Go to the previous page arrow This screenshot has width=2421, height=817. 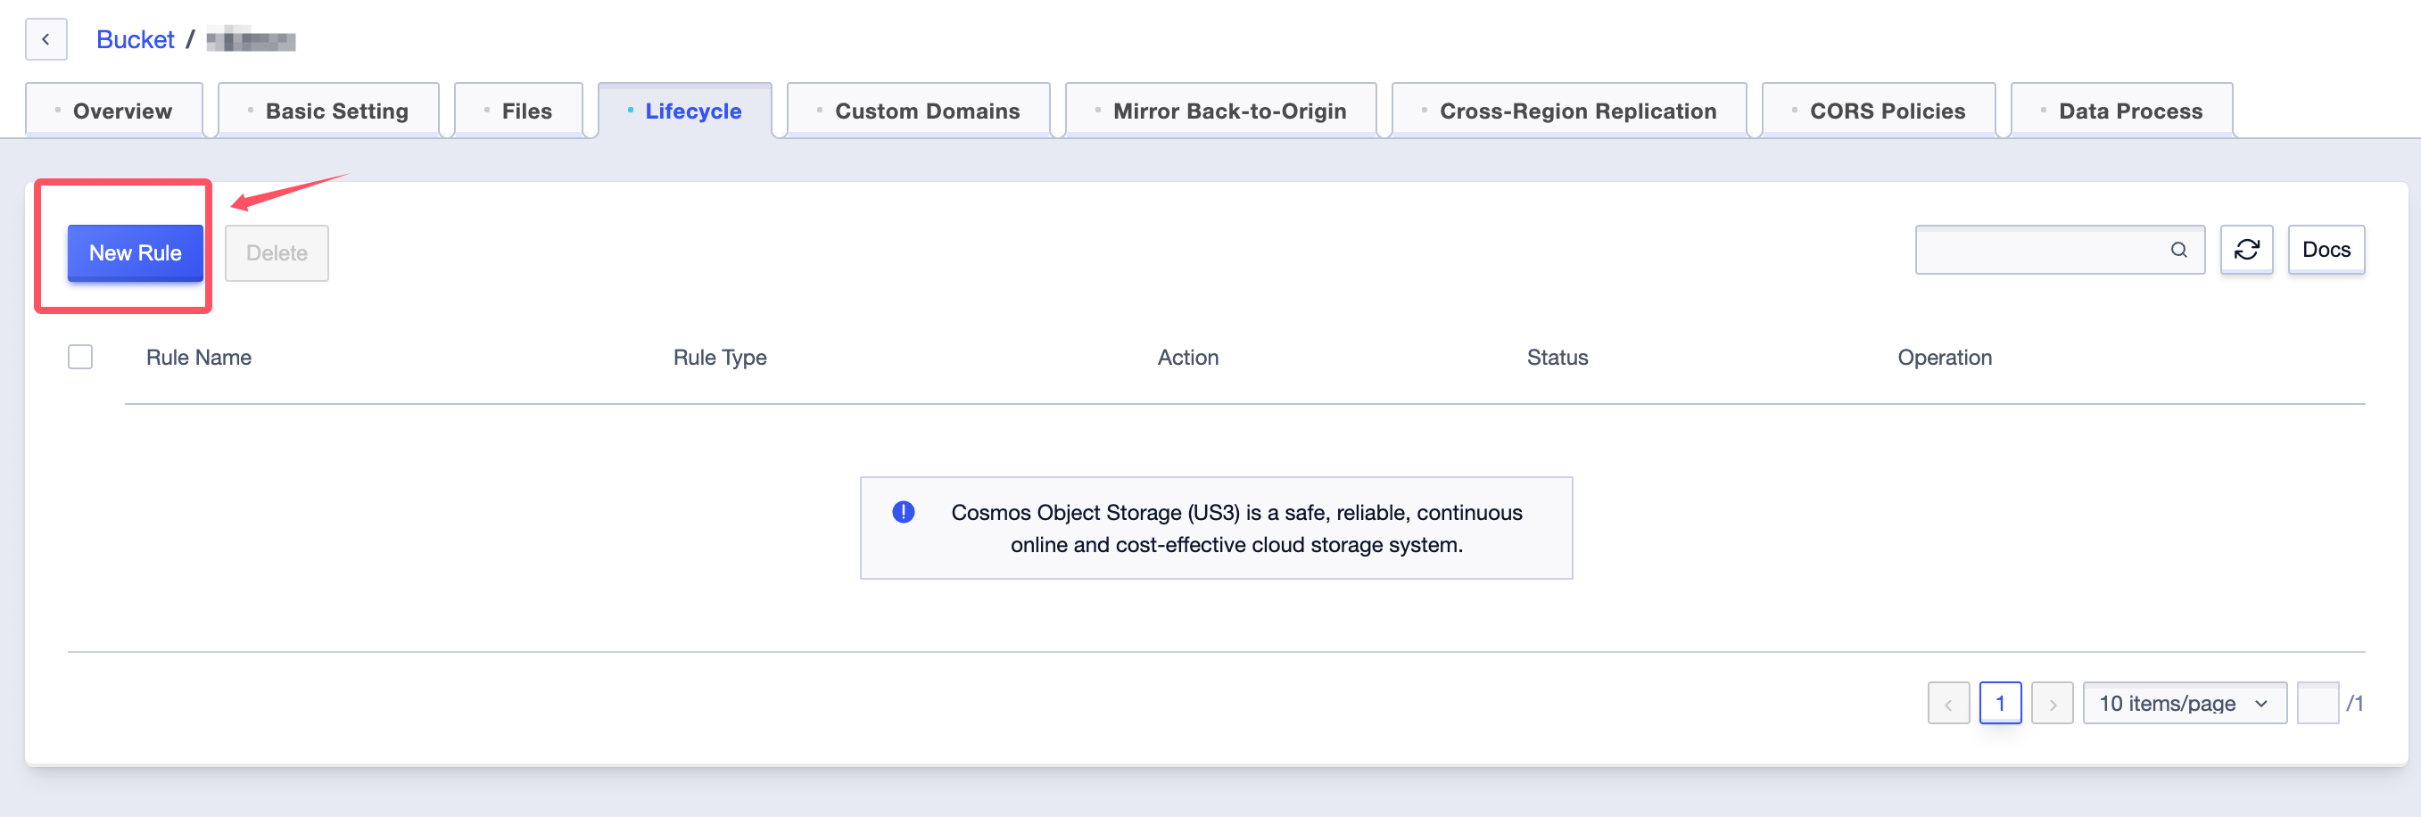[1948, 703]
